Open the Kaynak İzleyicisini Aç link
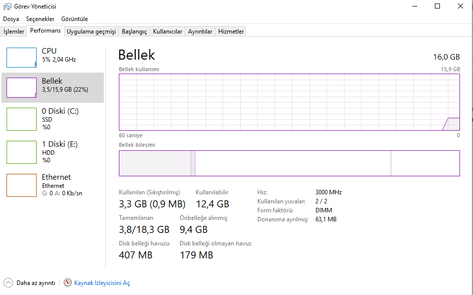The height and width of the screenshot is (295, 473). pos(102,283)
